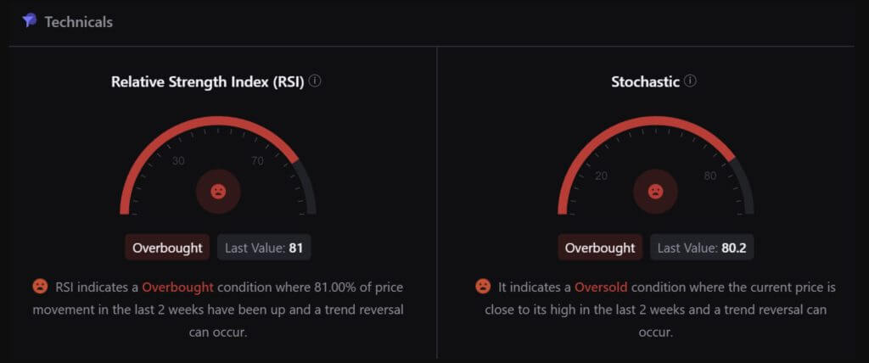Screen dimensions: 869x363
Task: Click the sad face in Stochastic gauge
Action: click(x=656, y=192)
